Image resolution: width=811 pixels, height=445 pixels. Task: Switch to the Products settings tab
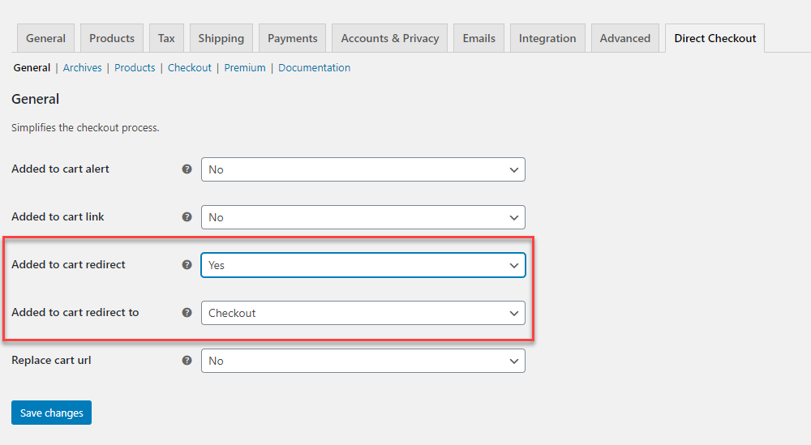pyautogui.click(x=112, y=38)
